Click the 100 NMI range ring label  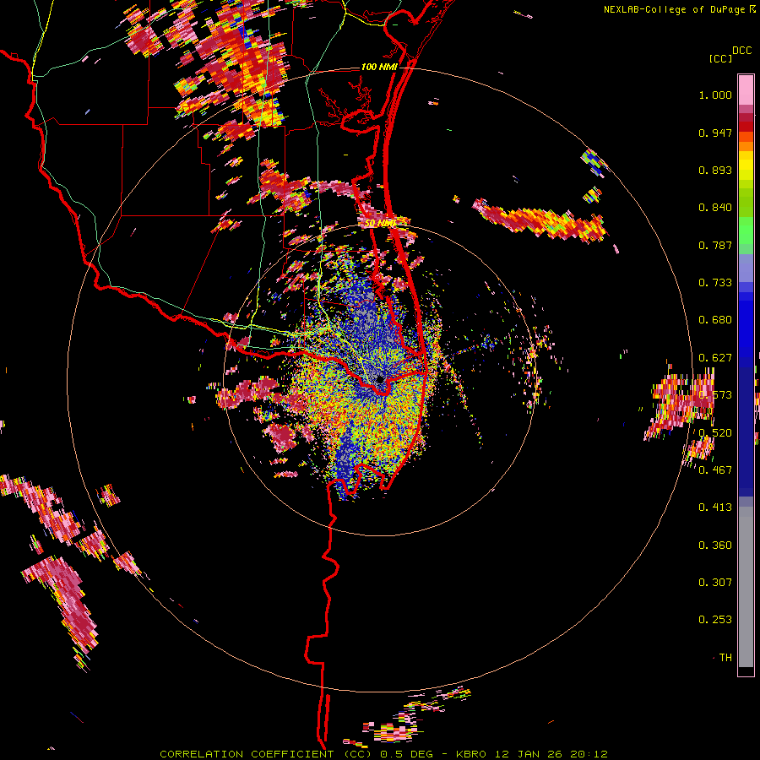(379, 67)
